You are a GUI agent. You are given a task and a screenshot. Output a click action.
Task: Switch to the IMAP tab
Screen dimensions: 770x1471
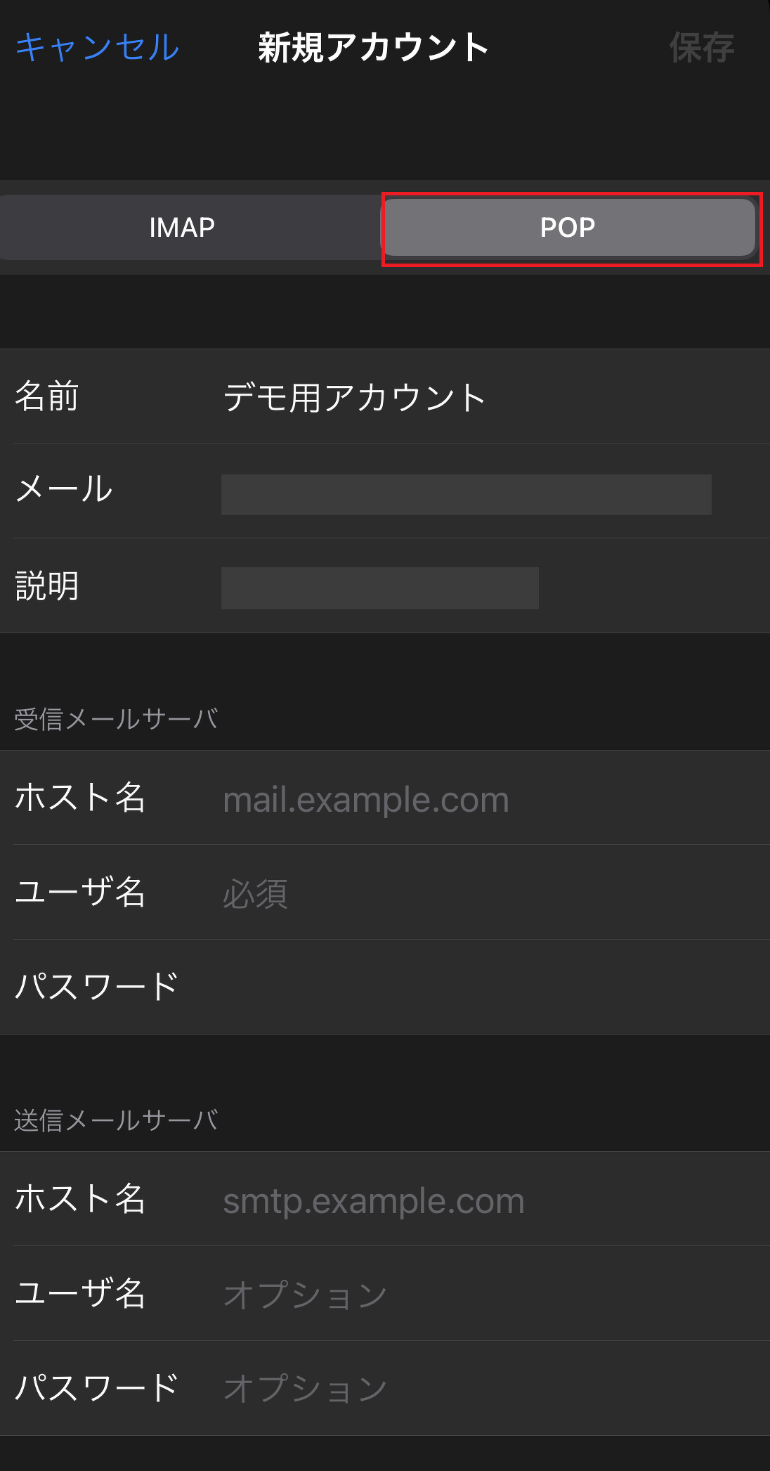182,228
